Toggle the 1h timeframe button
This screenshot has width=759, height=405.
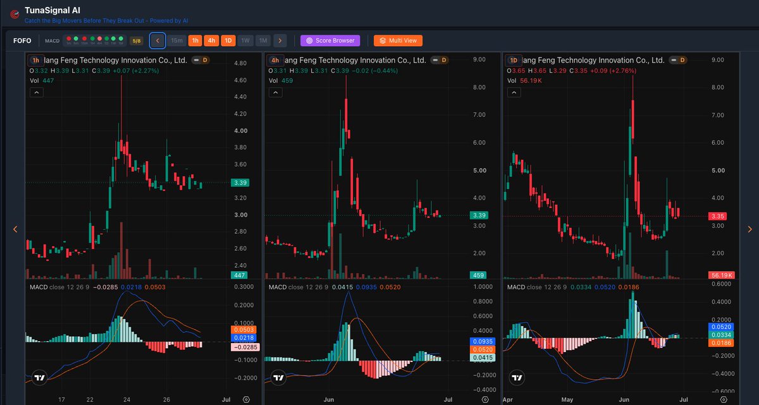[x=195, y=40]
